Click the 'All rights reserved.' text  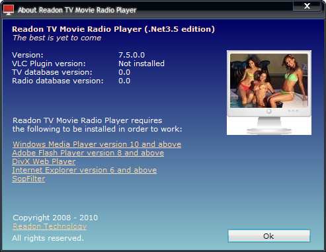48,238
